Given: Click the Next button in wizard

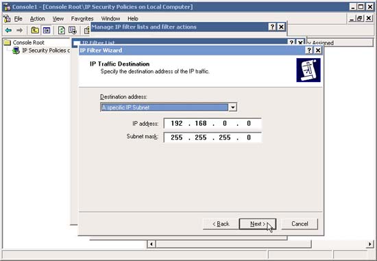Looking at the screenshot, I should coord(258,224).
